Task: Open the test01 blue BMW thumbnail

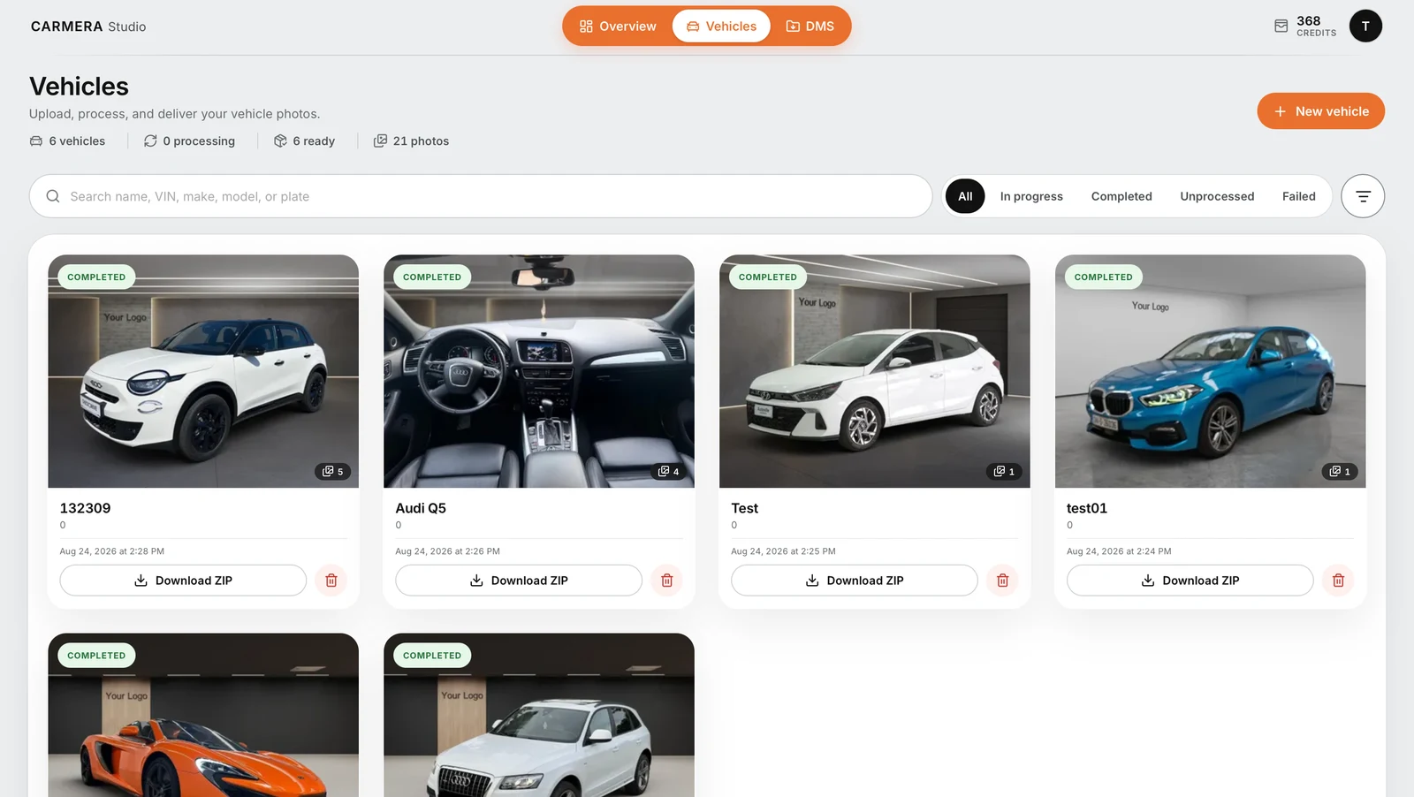Action: (1211, 371)
